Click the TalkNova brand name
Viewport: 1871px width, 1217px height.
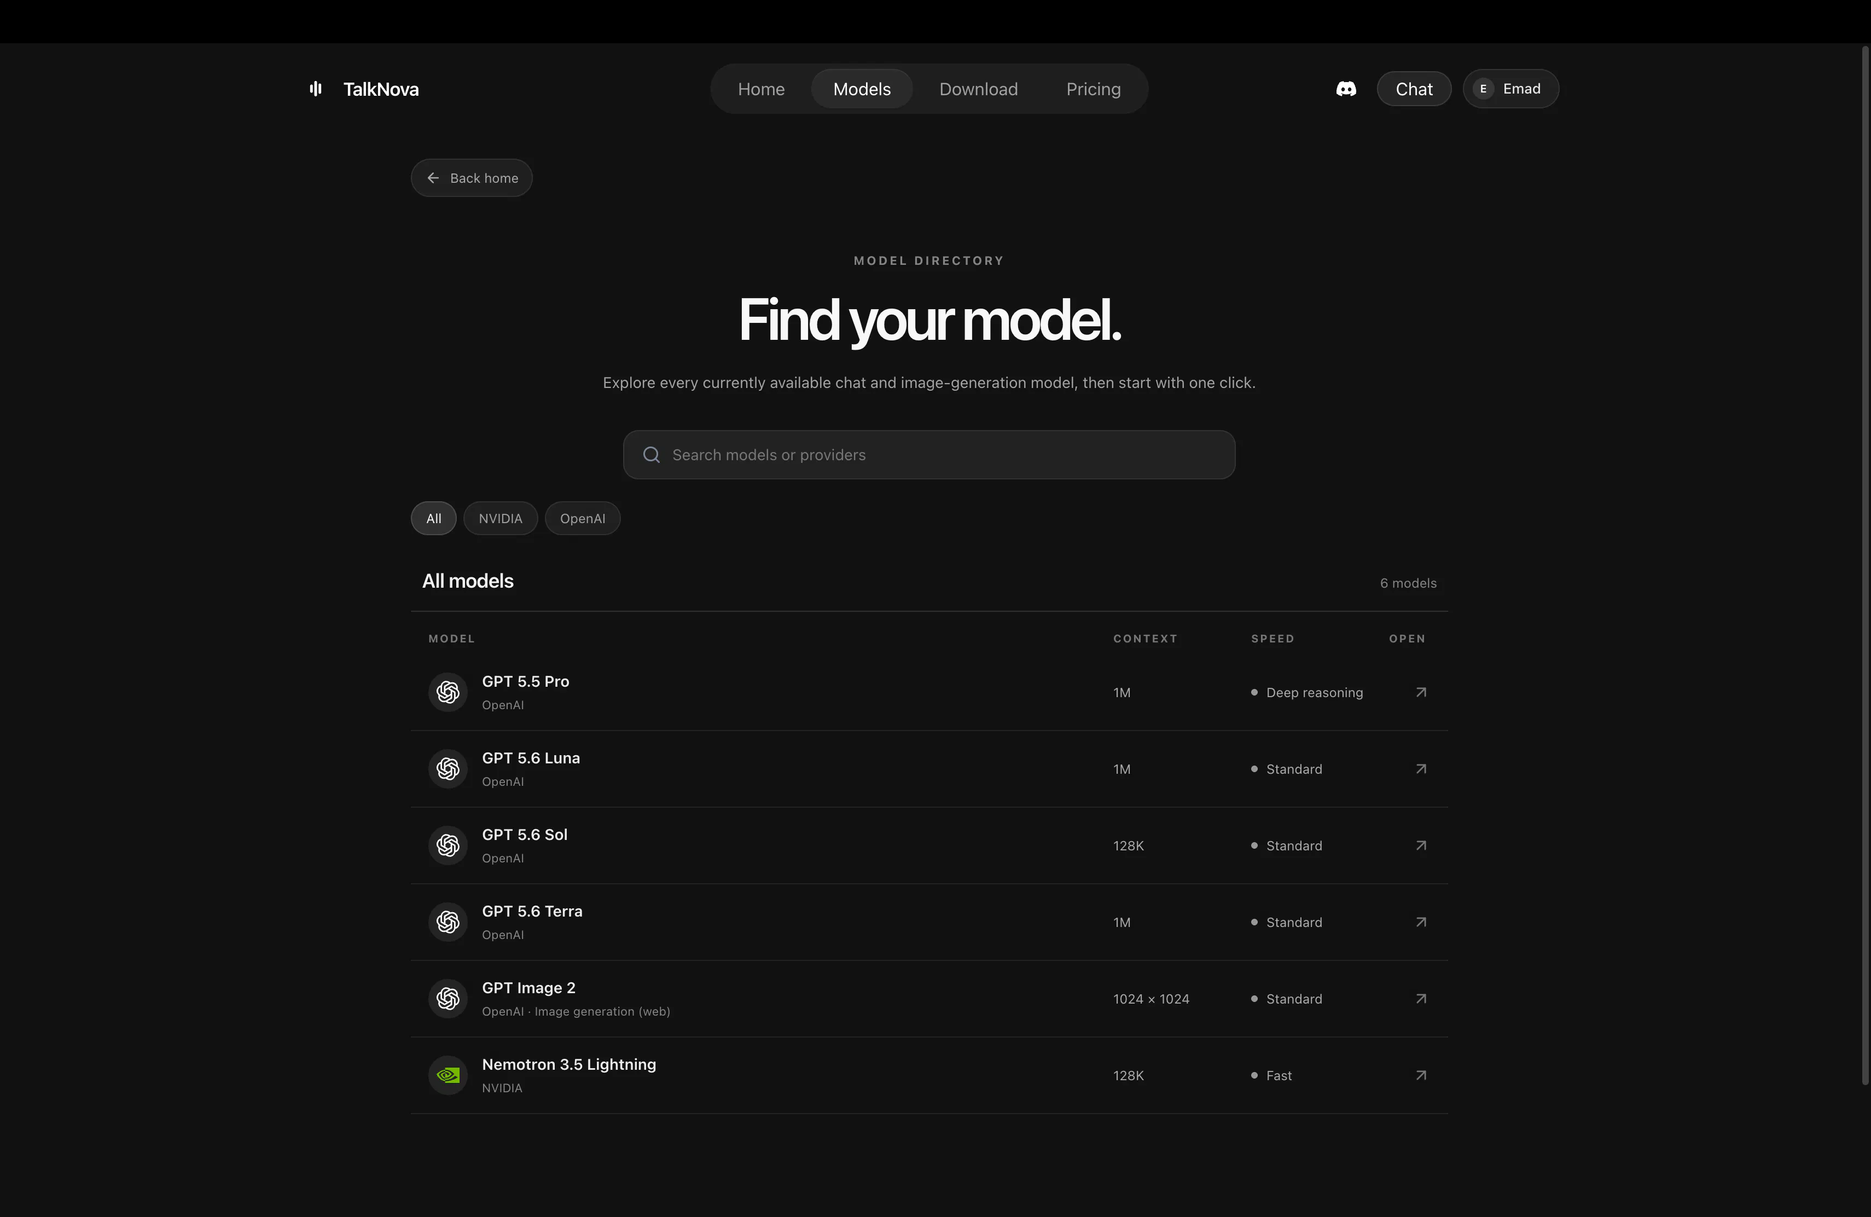pyautogui.click(x=380, y=90)
